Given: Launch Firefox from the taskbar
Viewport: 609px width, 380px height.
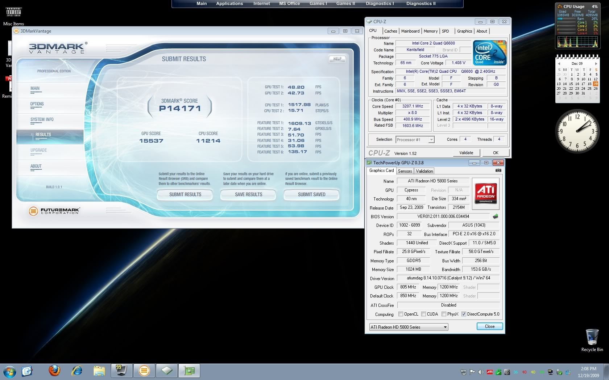Looking at the screenshot, I should [55, 371].
